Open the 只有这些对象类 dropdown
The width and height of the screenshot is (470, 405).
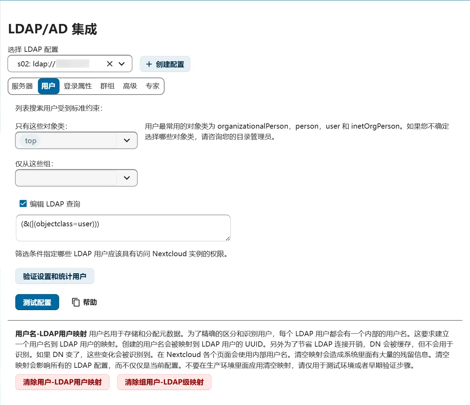(126, 140)
